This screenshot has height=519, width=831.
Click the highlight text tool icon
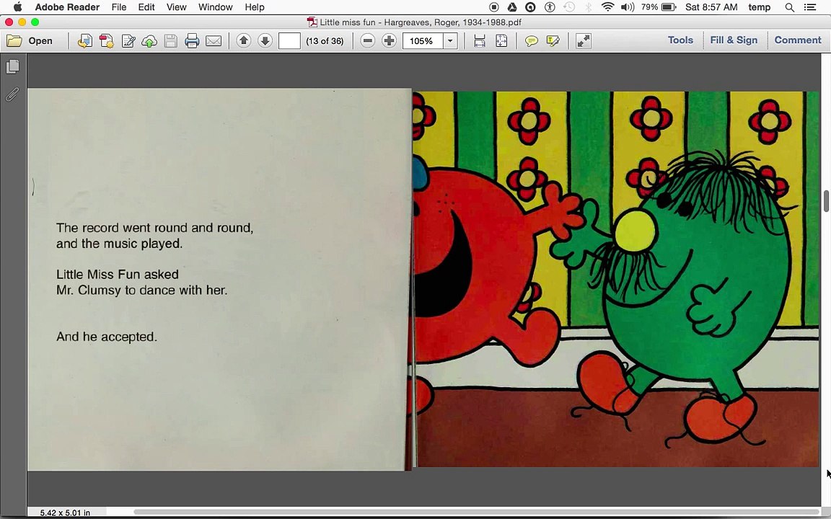pyautogui.click(x=553, y=41)
